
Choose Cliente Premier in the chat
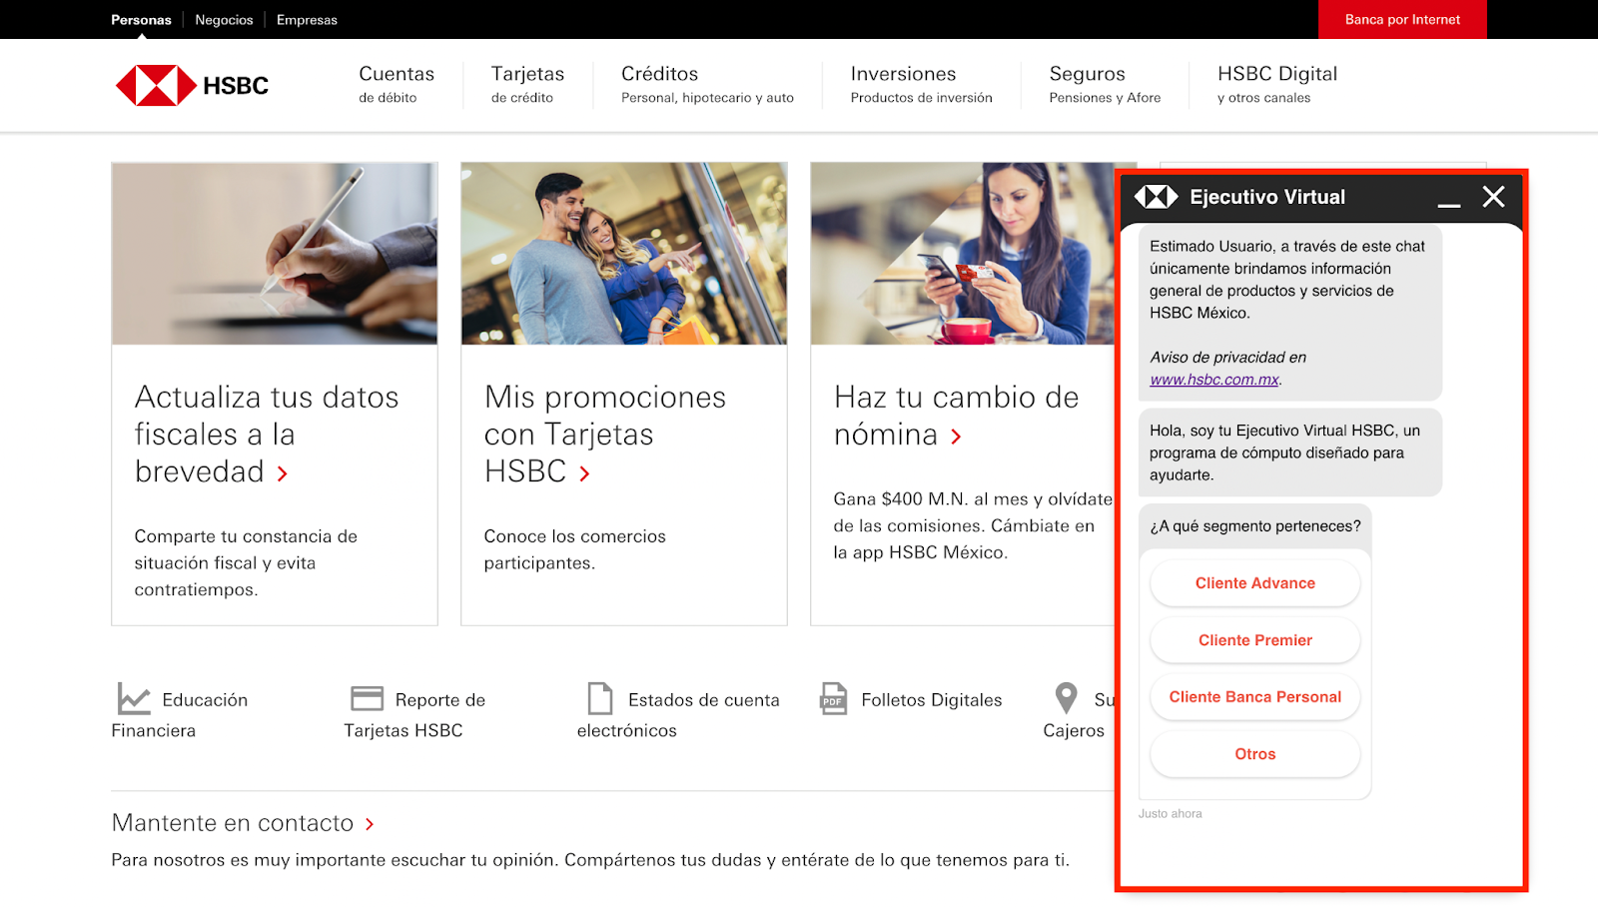pos(1254,640)
